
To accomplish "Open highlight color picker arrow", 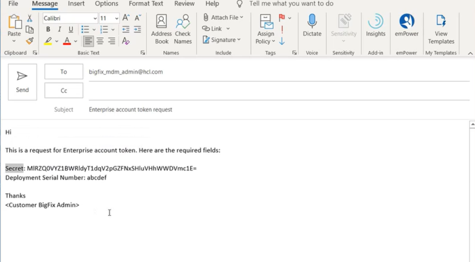I will click(57, 41).
